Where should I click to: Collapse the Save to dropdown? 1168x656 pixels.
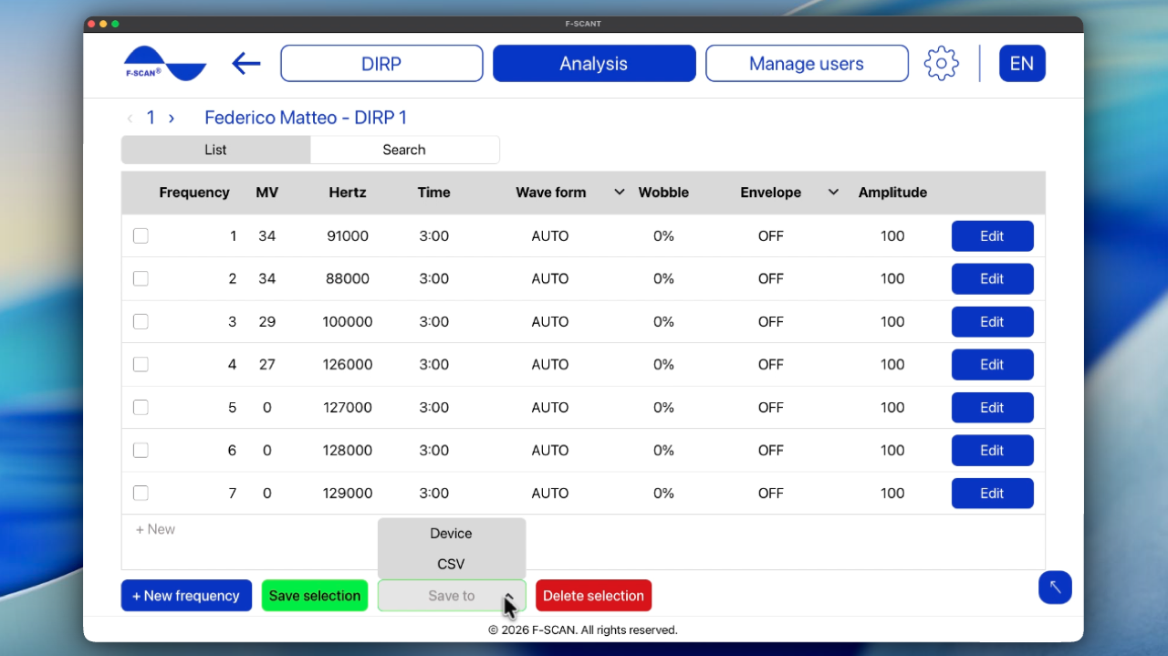(452, 596)
